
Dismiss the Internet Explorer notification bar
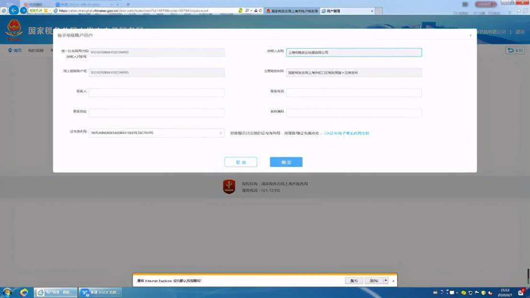pyautogui.click(x=393, y=281)
